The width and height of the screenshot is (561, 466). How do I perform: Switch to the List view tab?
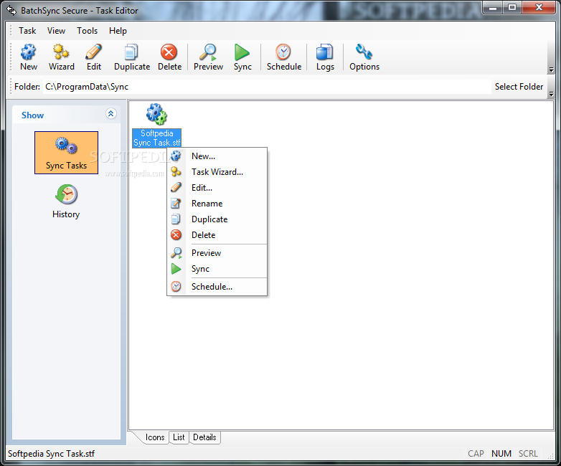[179, 437]
